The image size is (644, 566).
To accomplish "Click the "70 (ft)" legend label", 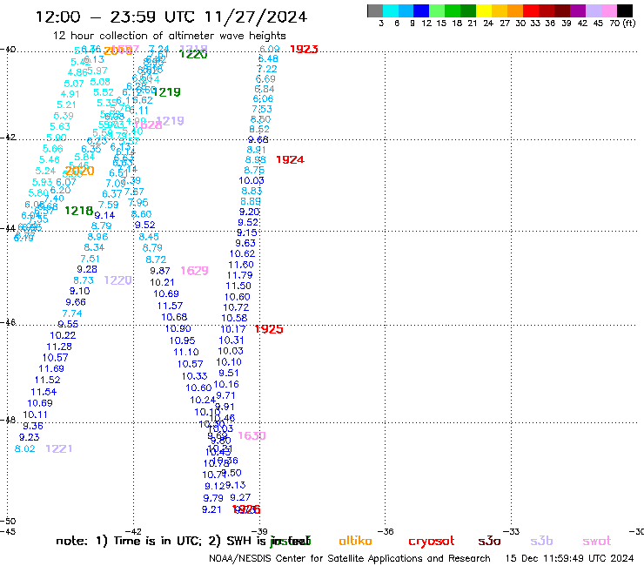I will pyautogui.click(x=622, y=23).
